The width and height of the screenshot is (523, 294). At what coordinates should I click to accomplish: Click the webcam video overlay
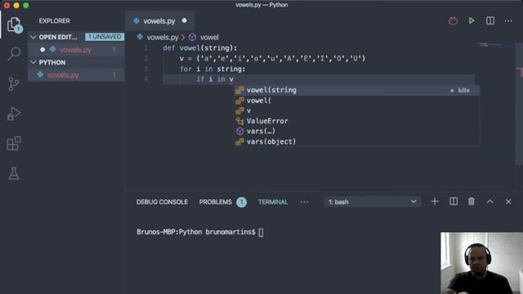[481, 263]
